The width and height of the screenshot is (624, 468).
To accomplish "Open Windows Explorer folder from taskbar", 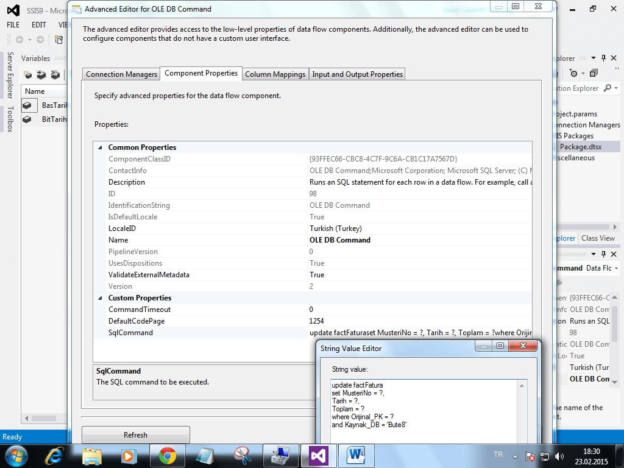I will (x=92, y=456).
